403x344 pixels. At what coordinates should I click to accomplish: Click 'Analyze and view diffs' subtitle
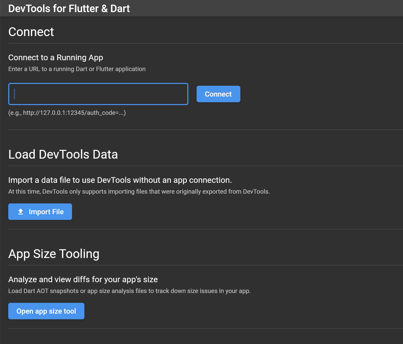[x=83, y=279]
